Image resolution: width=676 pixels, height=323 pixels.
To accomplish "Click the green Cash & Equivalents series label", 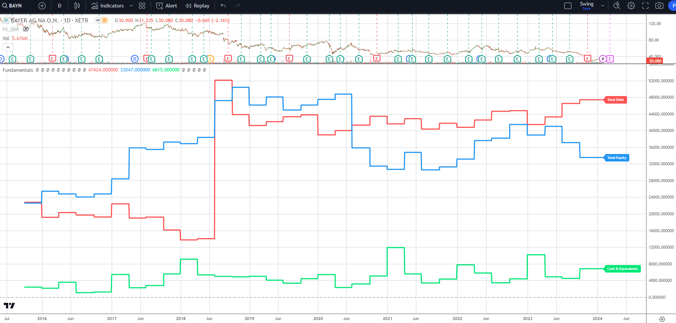I will (623, 269).
